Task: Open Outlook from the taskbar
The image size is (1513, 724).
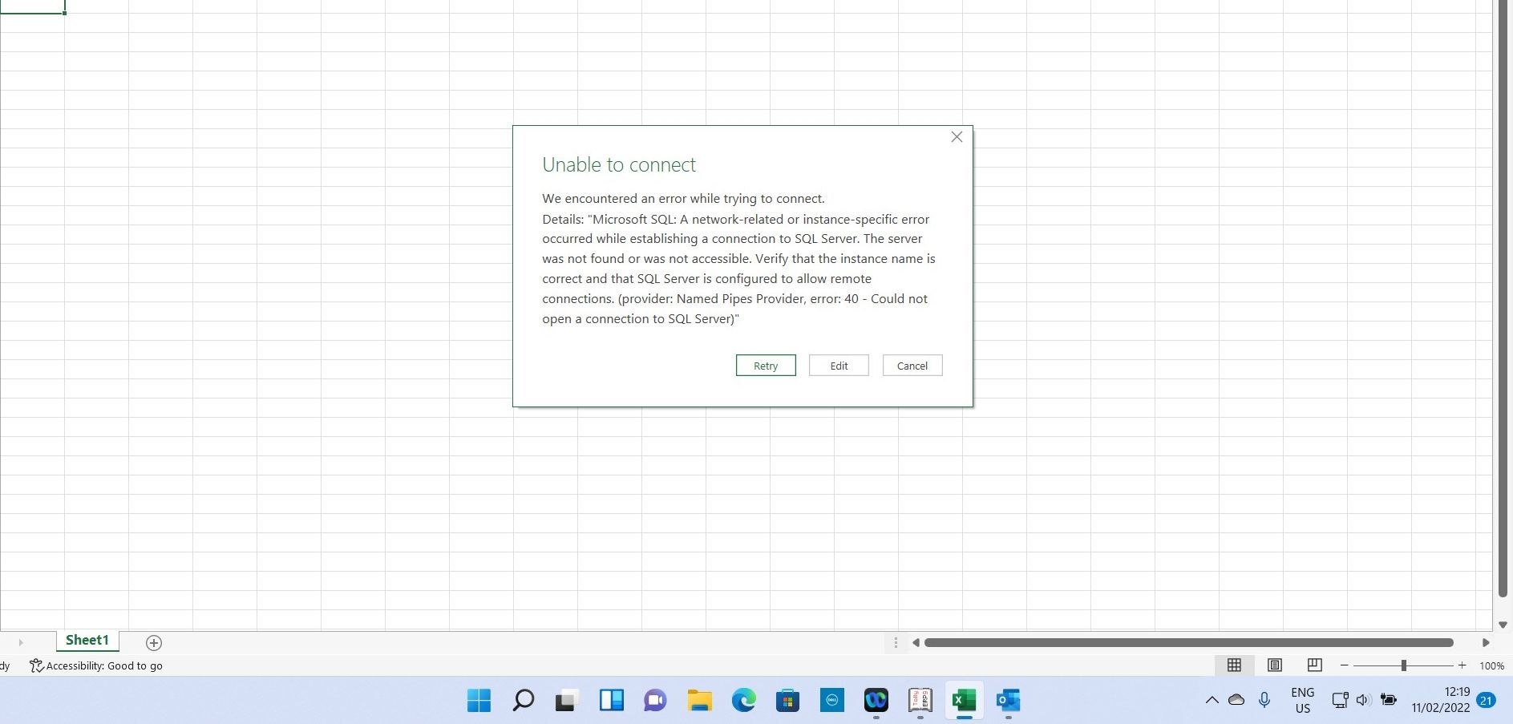Action: (x=1007, y=700)
